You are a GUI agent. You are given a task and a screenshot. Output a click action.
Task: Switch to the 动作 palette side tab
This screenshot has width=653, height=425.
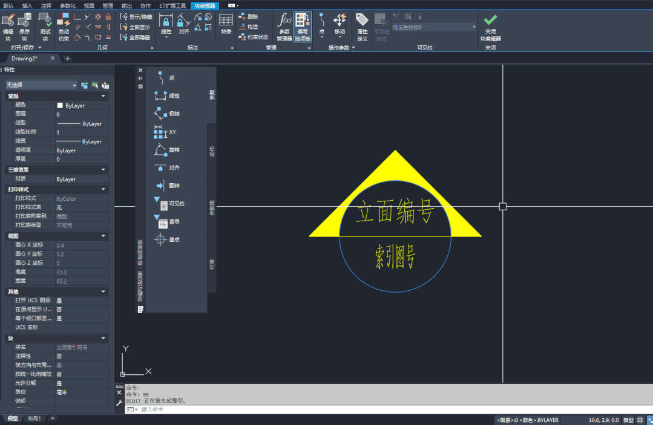point(212,151)
